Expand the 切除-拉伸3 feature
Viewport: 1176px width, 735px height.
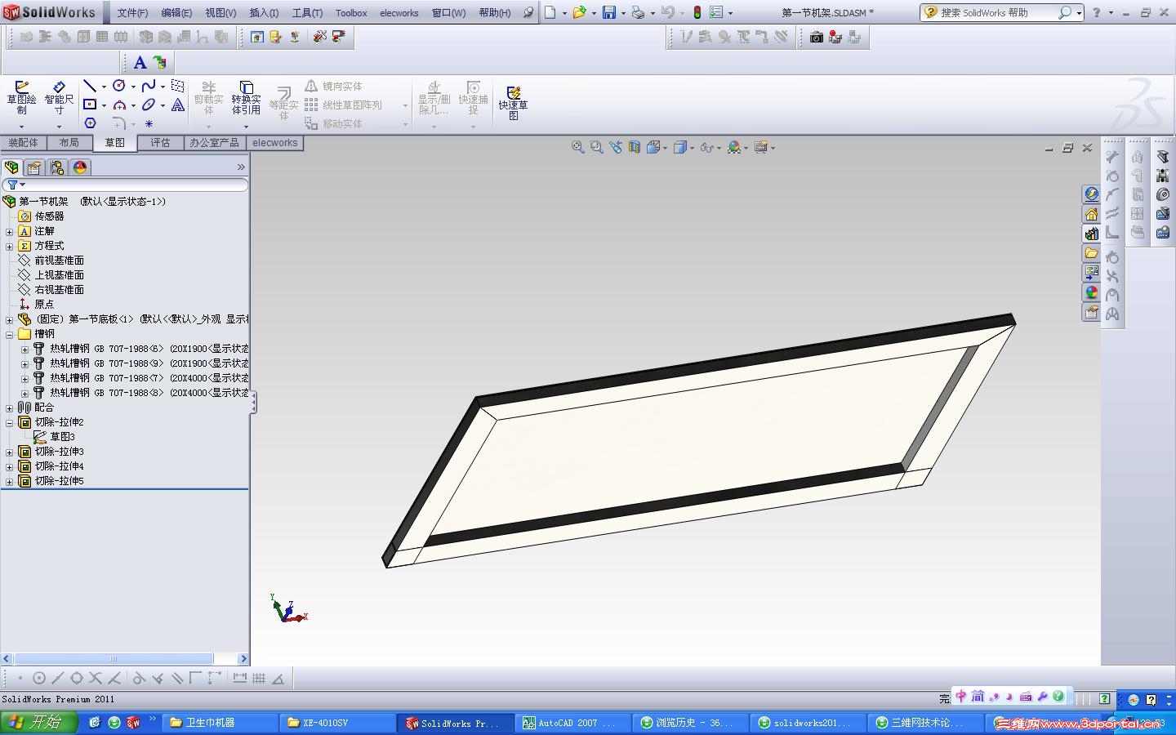point(10,452)
